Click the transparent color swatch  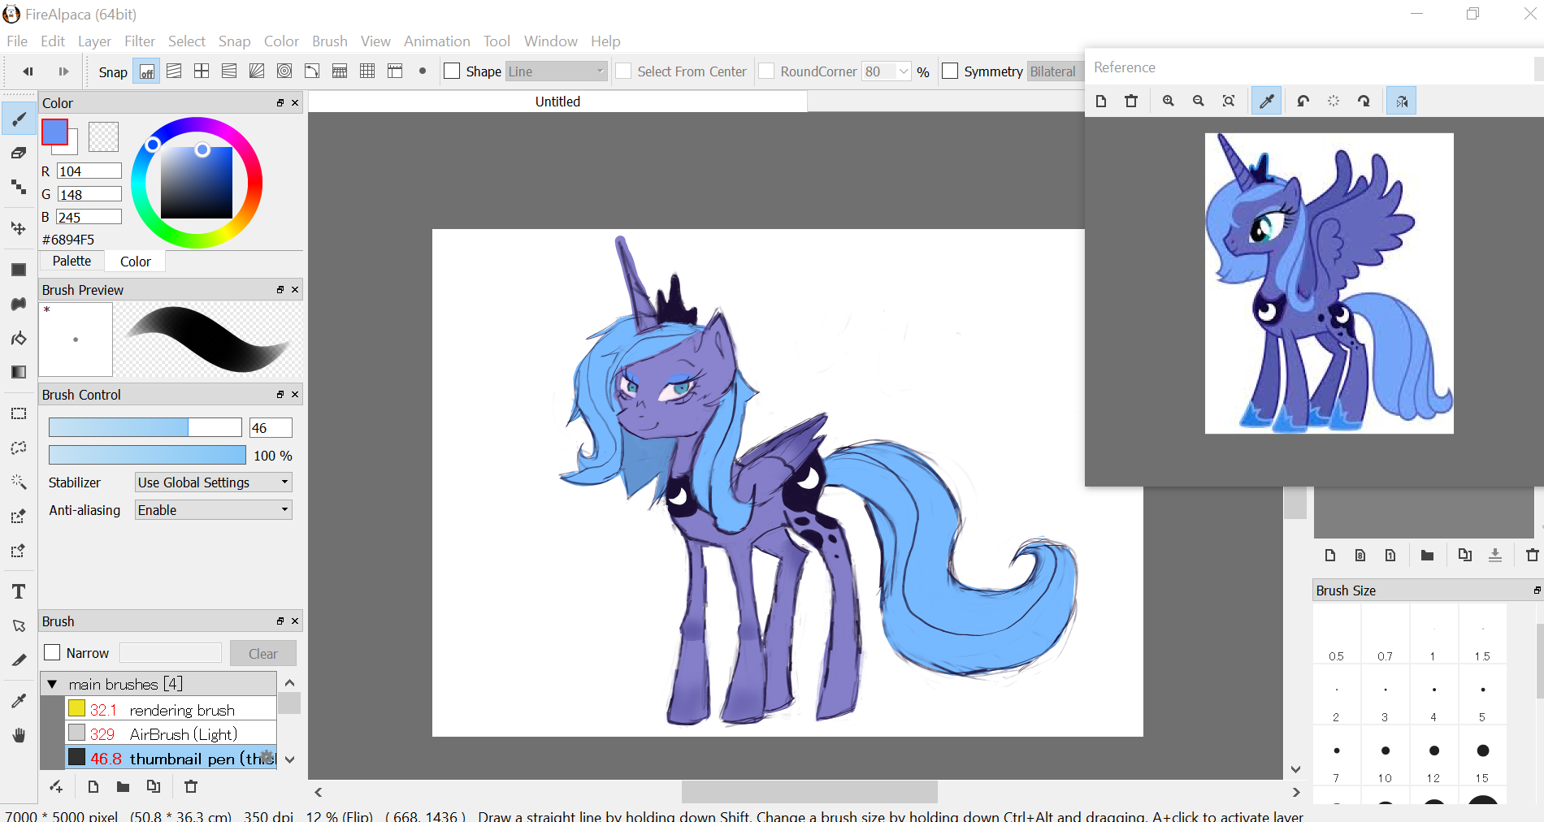(103, 136)
